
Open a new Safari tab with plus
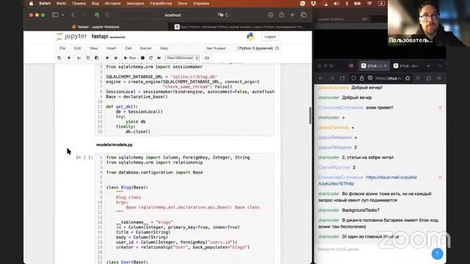tap(292, 15)
